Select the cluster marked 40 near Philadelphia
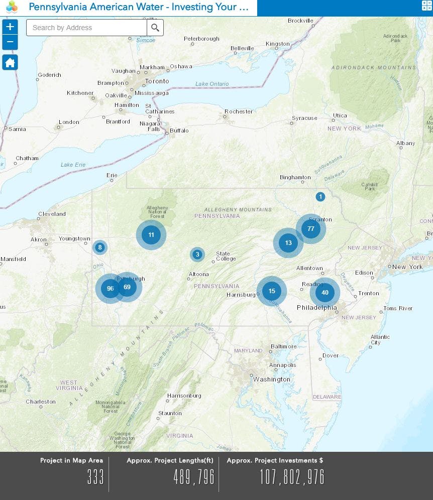 [324, 292]
